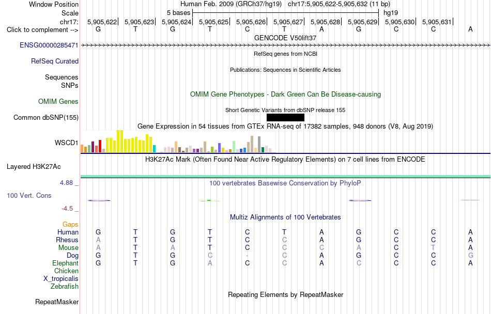The image size is (491, 314).
Task: Select the Human species label
Action: 68,232
